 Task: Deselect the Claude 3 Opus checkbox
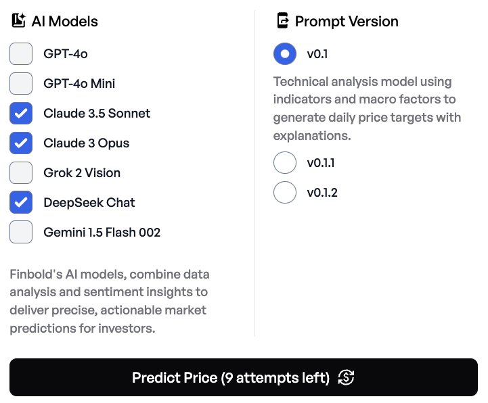pyautogui.click(x=21, y=143)
